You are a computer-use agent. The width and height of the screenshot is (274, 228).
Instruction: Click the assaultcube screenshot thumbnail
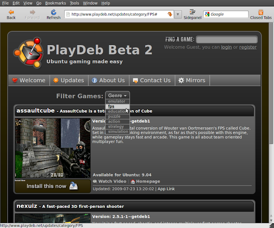click(x=53, y=148)
